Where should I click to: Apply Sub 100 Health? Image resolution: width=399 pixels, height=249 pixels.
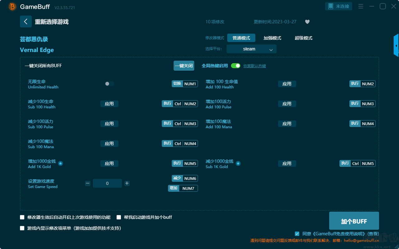[x=109, y=104]
